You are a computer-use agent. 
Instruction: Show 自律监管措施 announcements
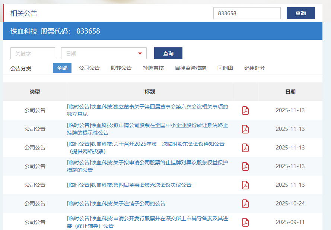coord(190,68)
